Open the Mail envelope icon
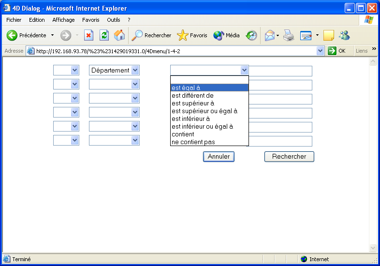This screenshot has height=266, width=380. pyautogui.click(x=269, y=35)
